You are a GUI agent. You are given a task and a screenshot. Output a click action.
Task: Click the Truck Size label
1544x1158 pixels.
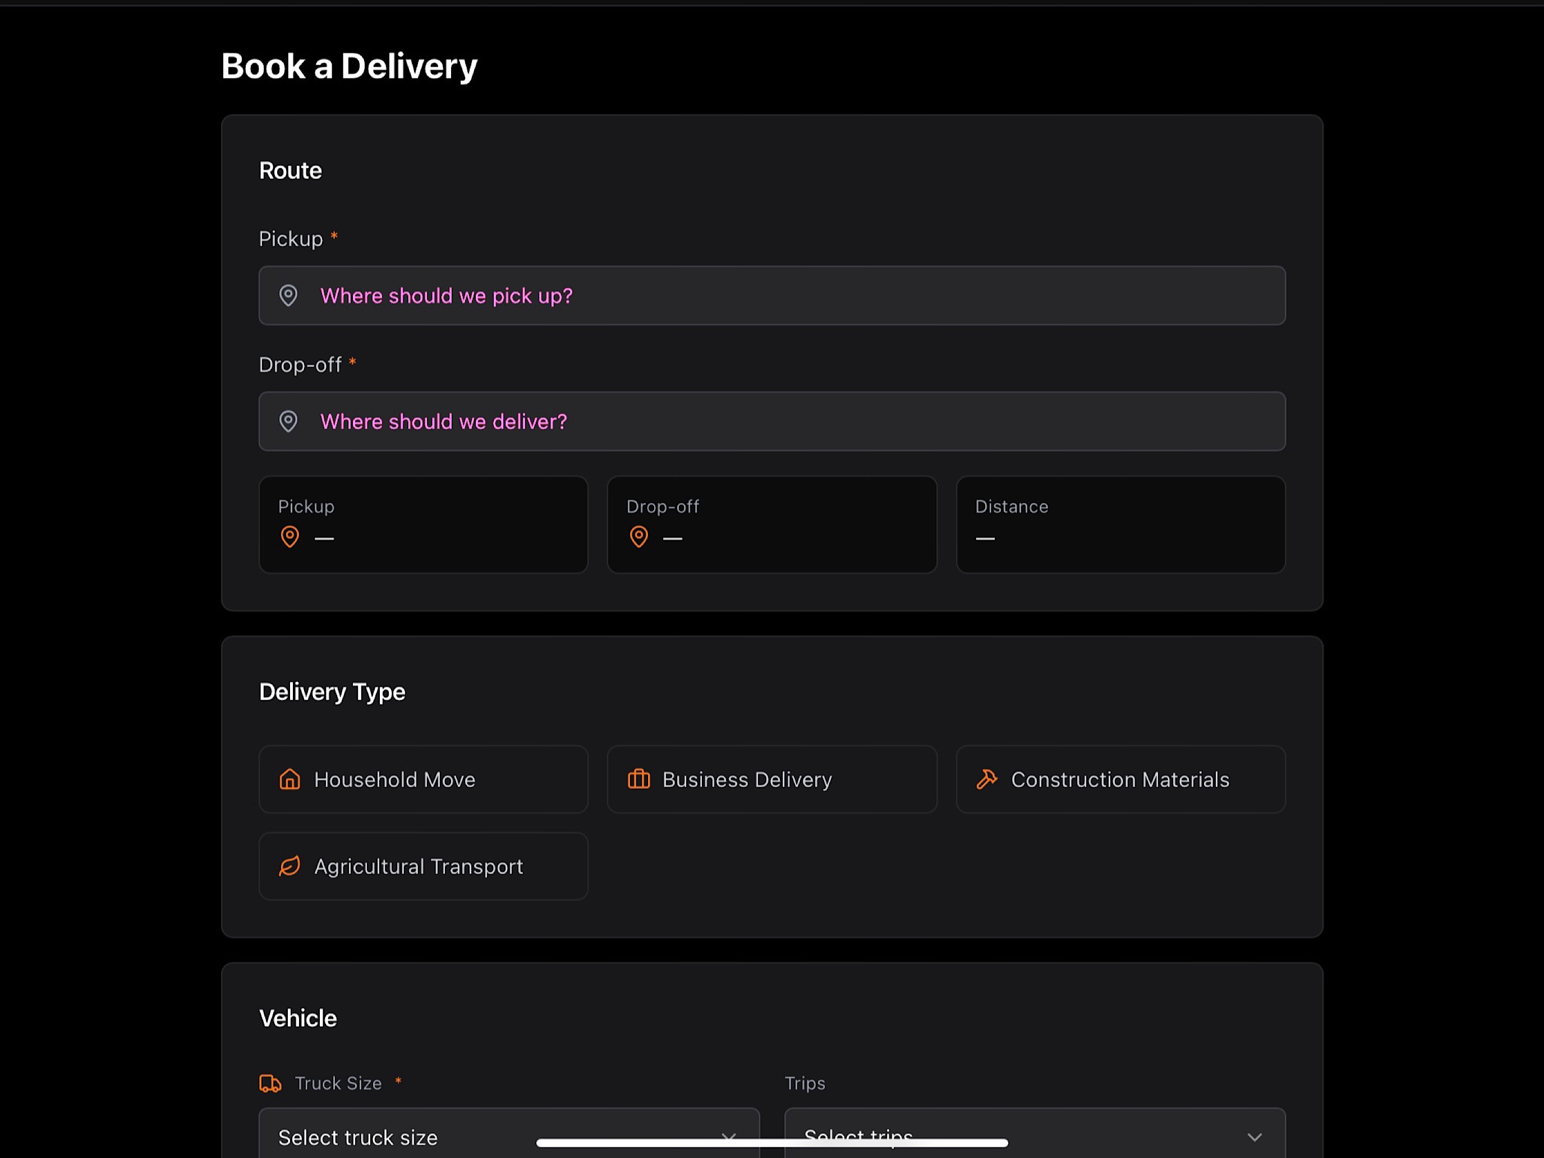click(x=338, y=1083)
